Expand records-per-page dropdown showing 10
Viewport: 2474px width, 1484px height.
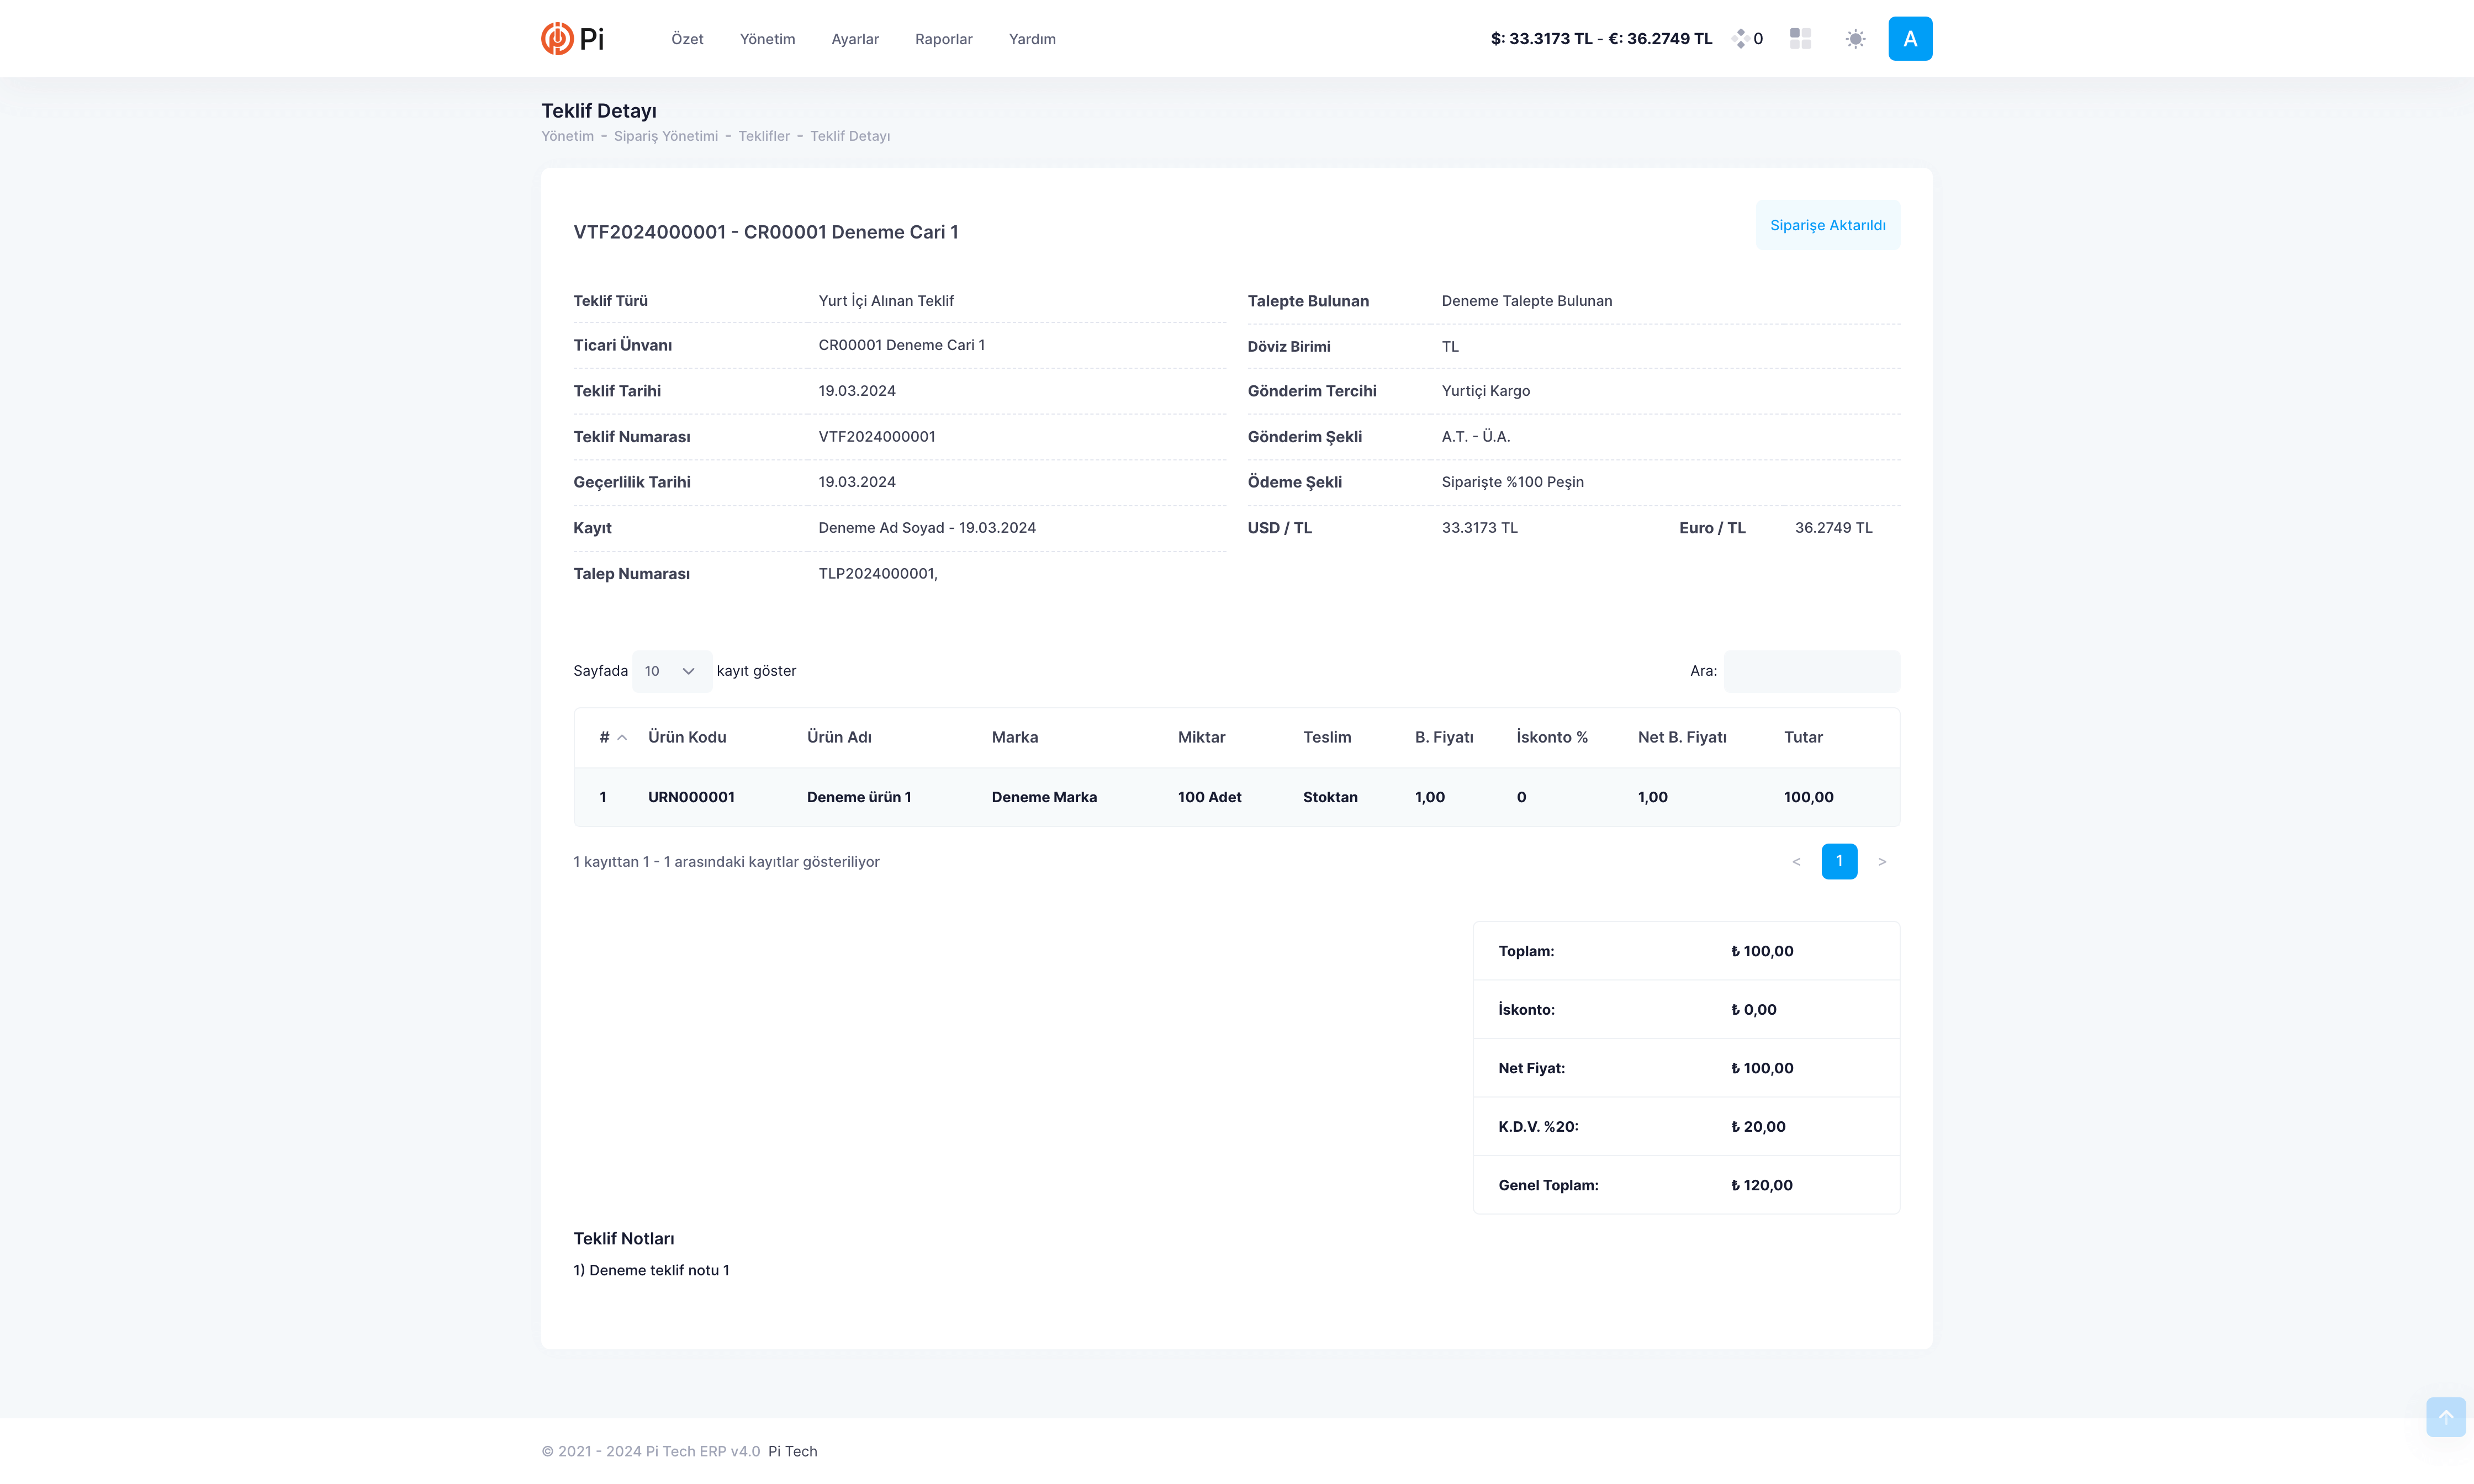(x=671, y=671)
